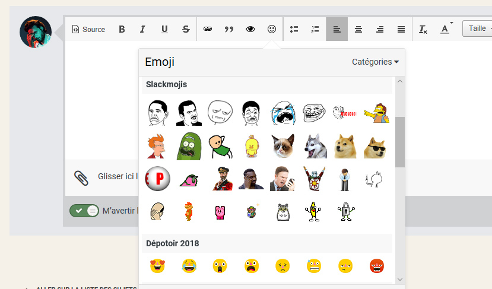Viewport: 492px width, 289px height.
Task: Insert the Fry squinting emoji
Action: (157, 146)
